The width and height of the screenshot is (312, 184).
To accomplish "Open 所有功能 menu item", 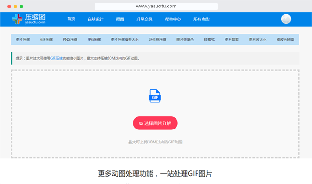I will tap(201, 19).
